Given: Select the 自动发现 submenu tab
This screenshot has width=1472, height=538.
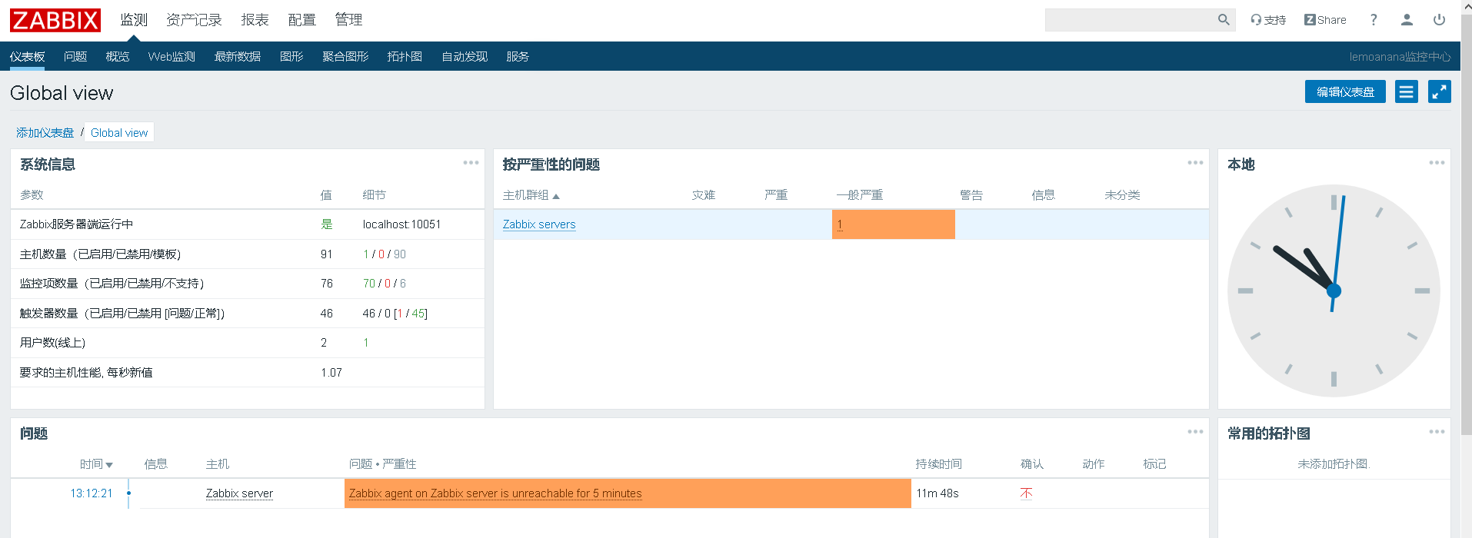Looking at the screenshot, I should pos(465,57).
